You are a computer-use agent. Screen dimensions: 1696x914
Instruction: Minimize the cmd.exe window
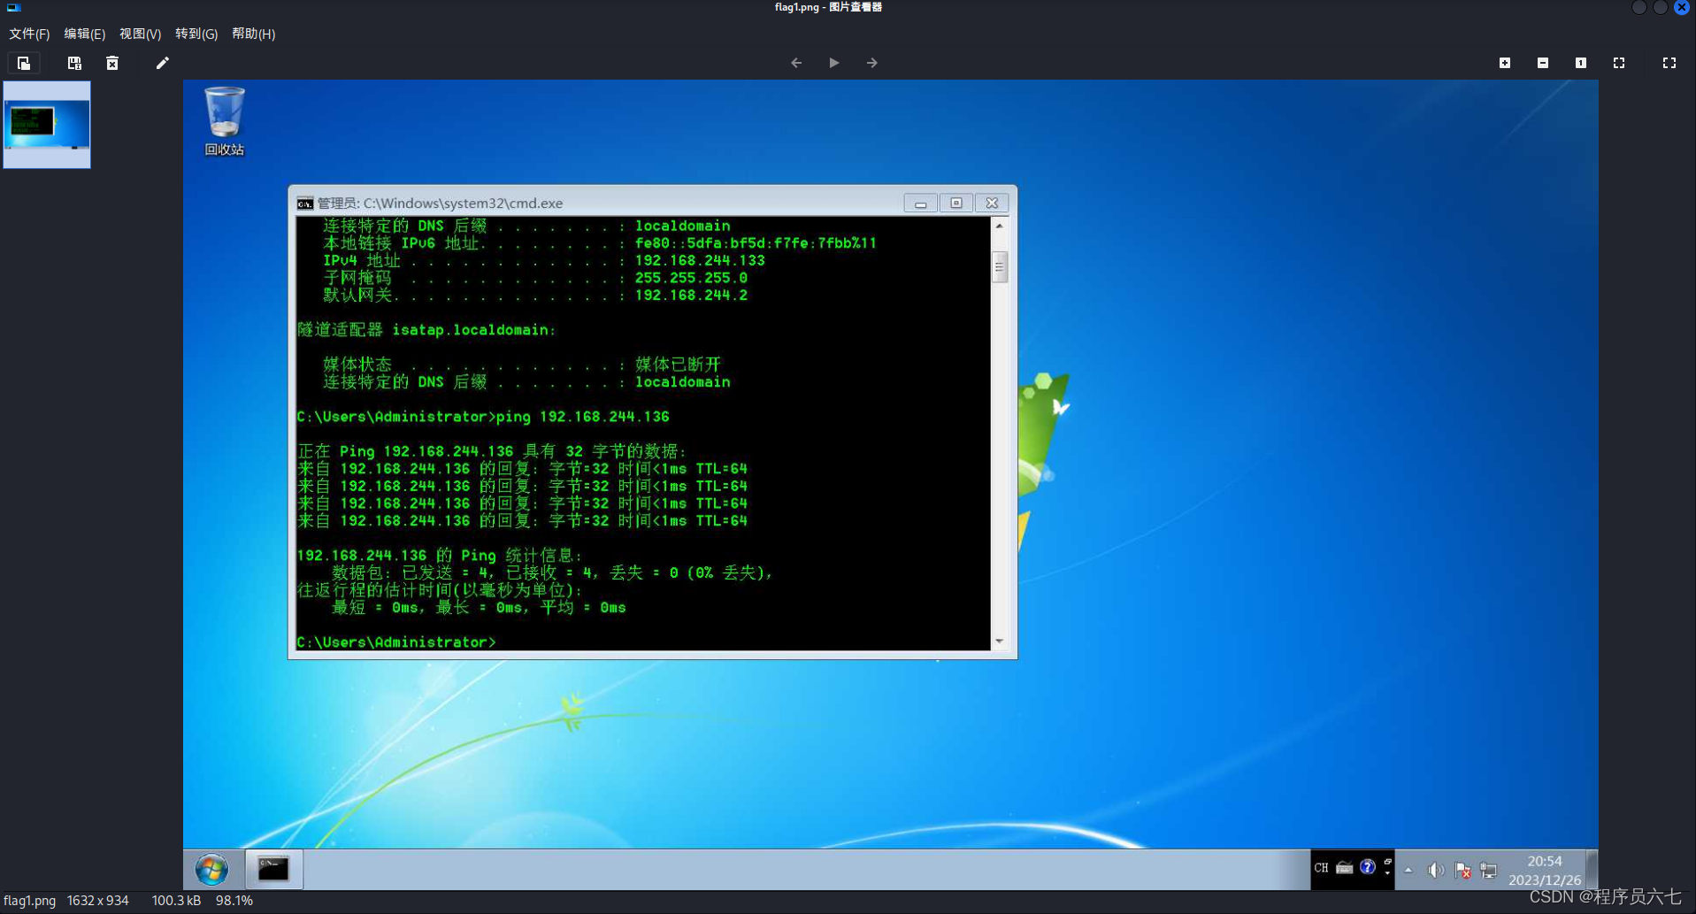coord(920,204)
